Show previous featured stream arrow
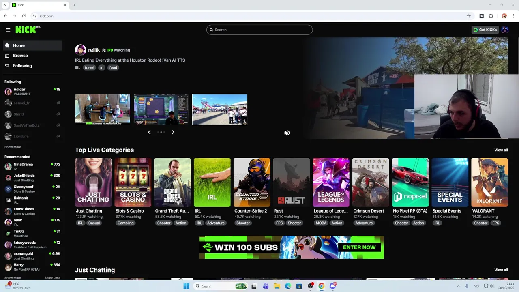Image resolution: width=519 pixels, height=292 pixels. (x=149, y=132)
